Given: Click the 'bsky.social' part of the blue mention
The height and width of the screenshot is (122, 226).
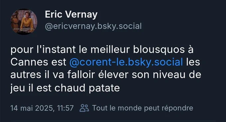Looking at the screenshot, I should coord(156,62).
